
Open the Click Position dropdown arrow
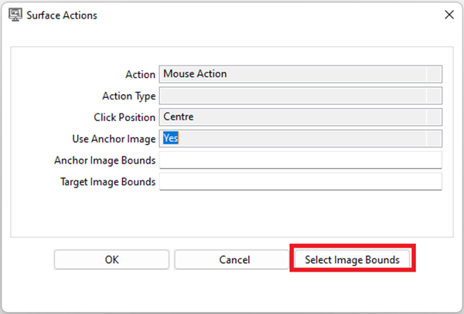click(434, 117)
